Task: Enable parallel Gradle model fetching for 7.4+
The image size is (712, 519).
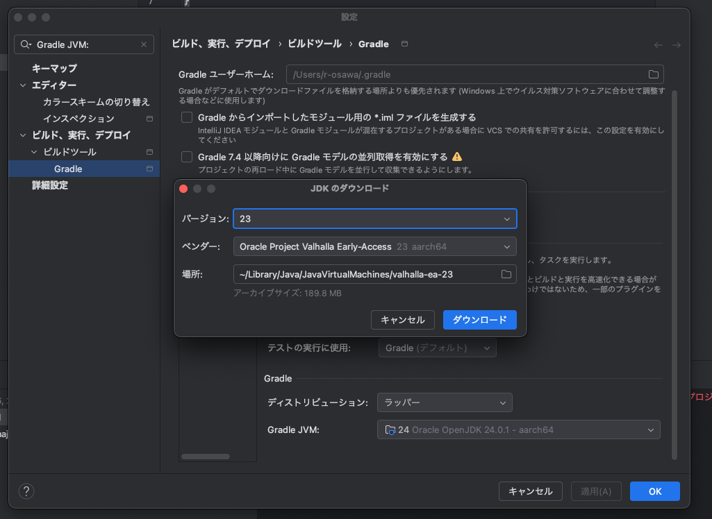Action: (x=187, y=157)
